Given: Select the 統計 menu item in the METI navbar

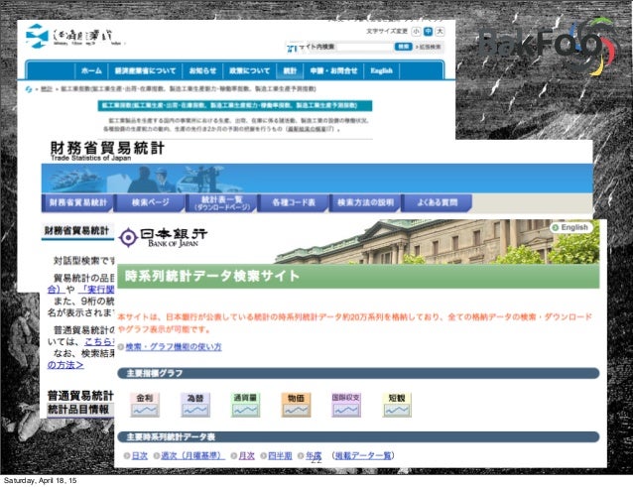Looking at the screenshot, I should (290, 70).
